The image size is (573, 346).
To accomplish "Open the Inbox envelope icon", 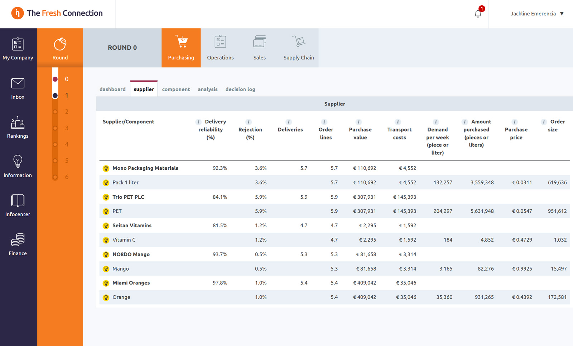I will [18, 83].
